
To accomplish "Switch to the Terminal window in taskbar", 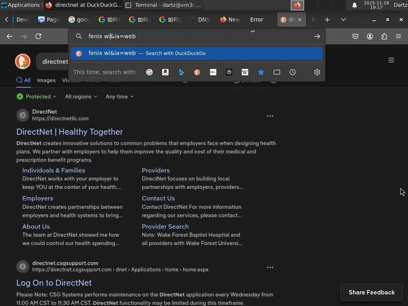I will tap(163, 5).
